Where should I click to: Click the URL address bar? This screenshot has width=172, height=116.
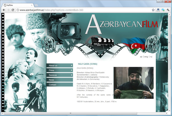point(83,10)
